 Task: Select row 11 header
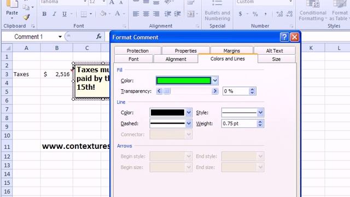click(7, 147)
